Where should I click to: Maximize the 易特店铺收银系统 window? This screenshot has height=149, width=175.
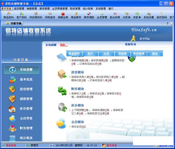(167, 4)
